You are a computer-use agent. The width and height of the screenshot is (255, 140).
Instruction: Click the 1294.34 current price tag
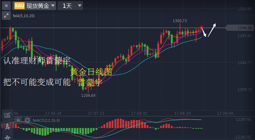244,28
